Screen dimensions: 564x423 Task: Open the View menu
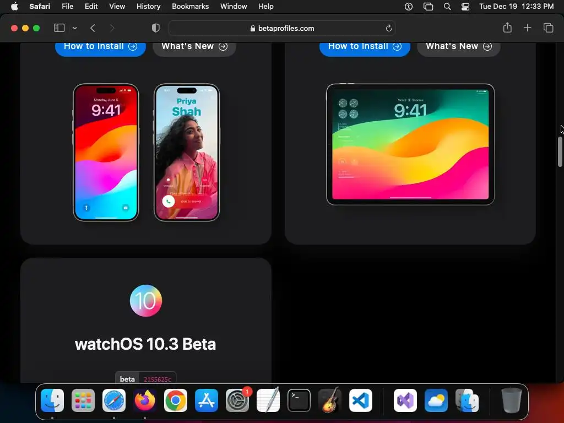[117, 6]
